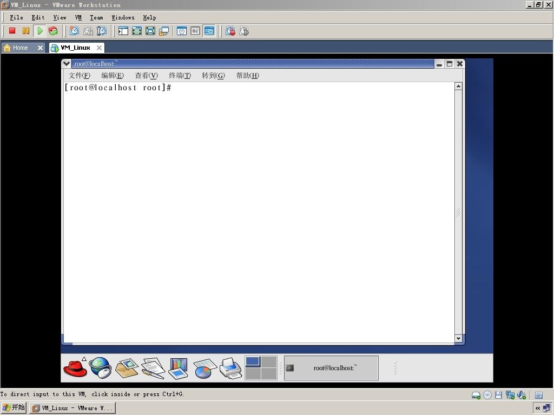The width and height of the screenshot is (554, 415).
Task: Open the print manager printer icon
Action: point(230,368)
